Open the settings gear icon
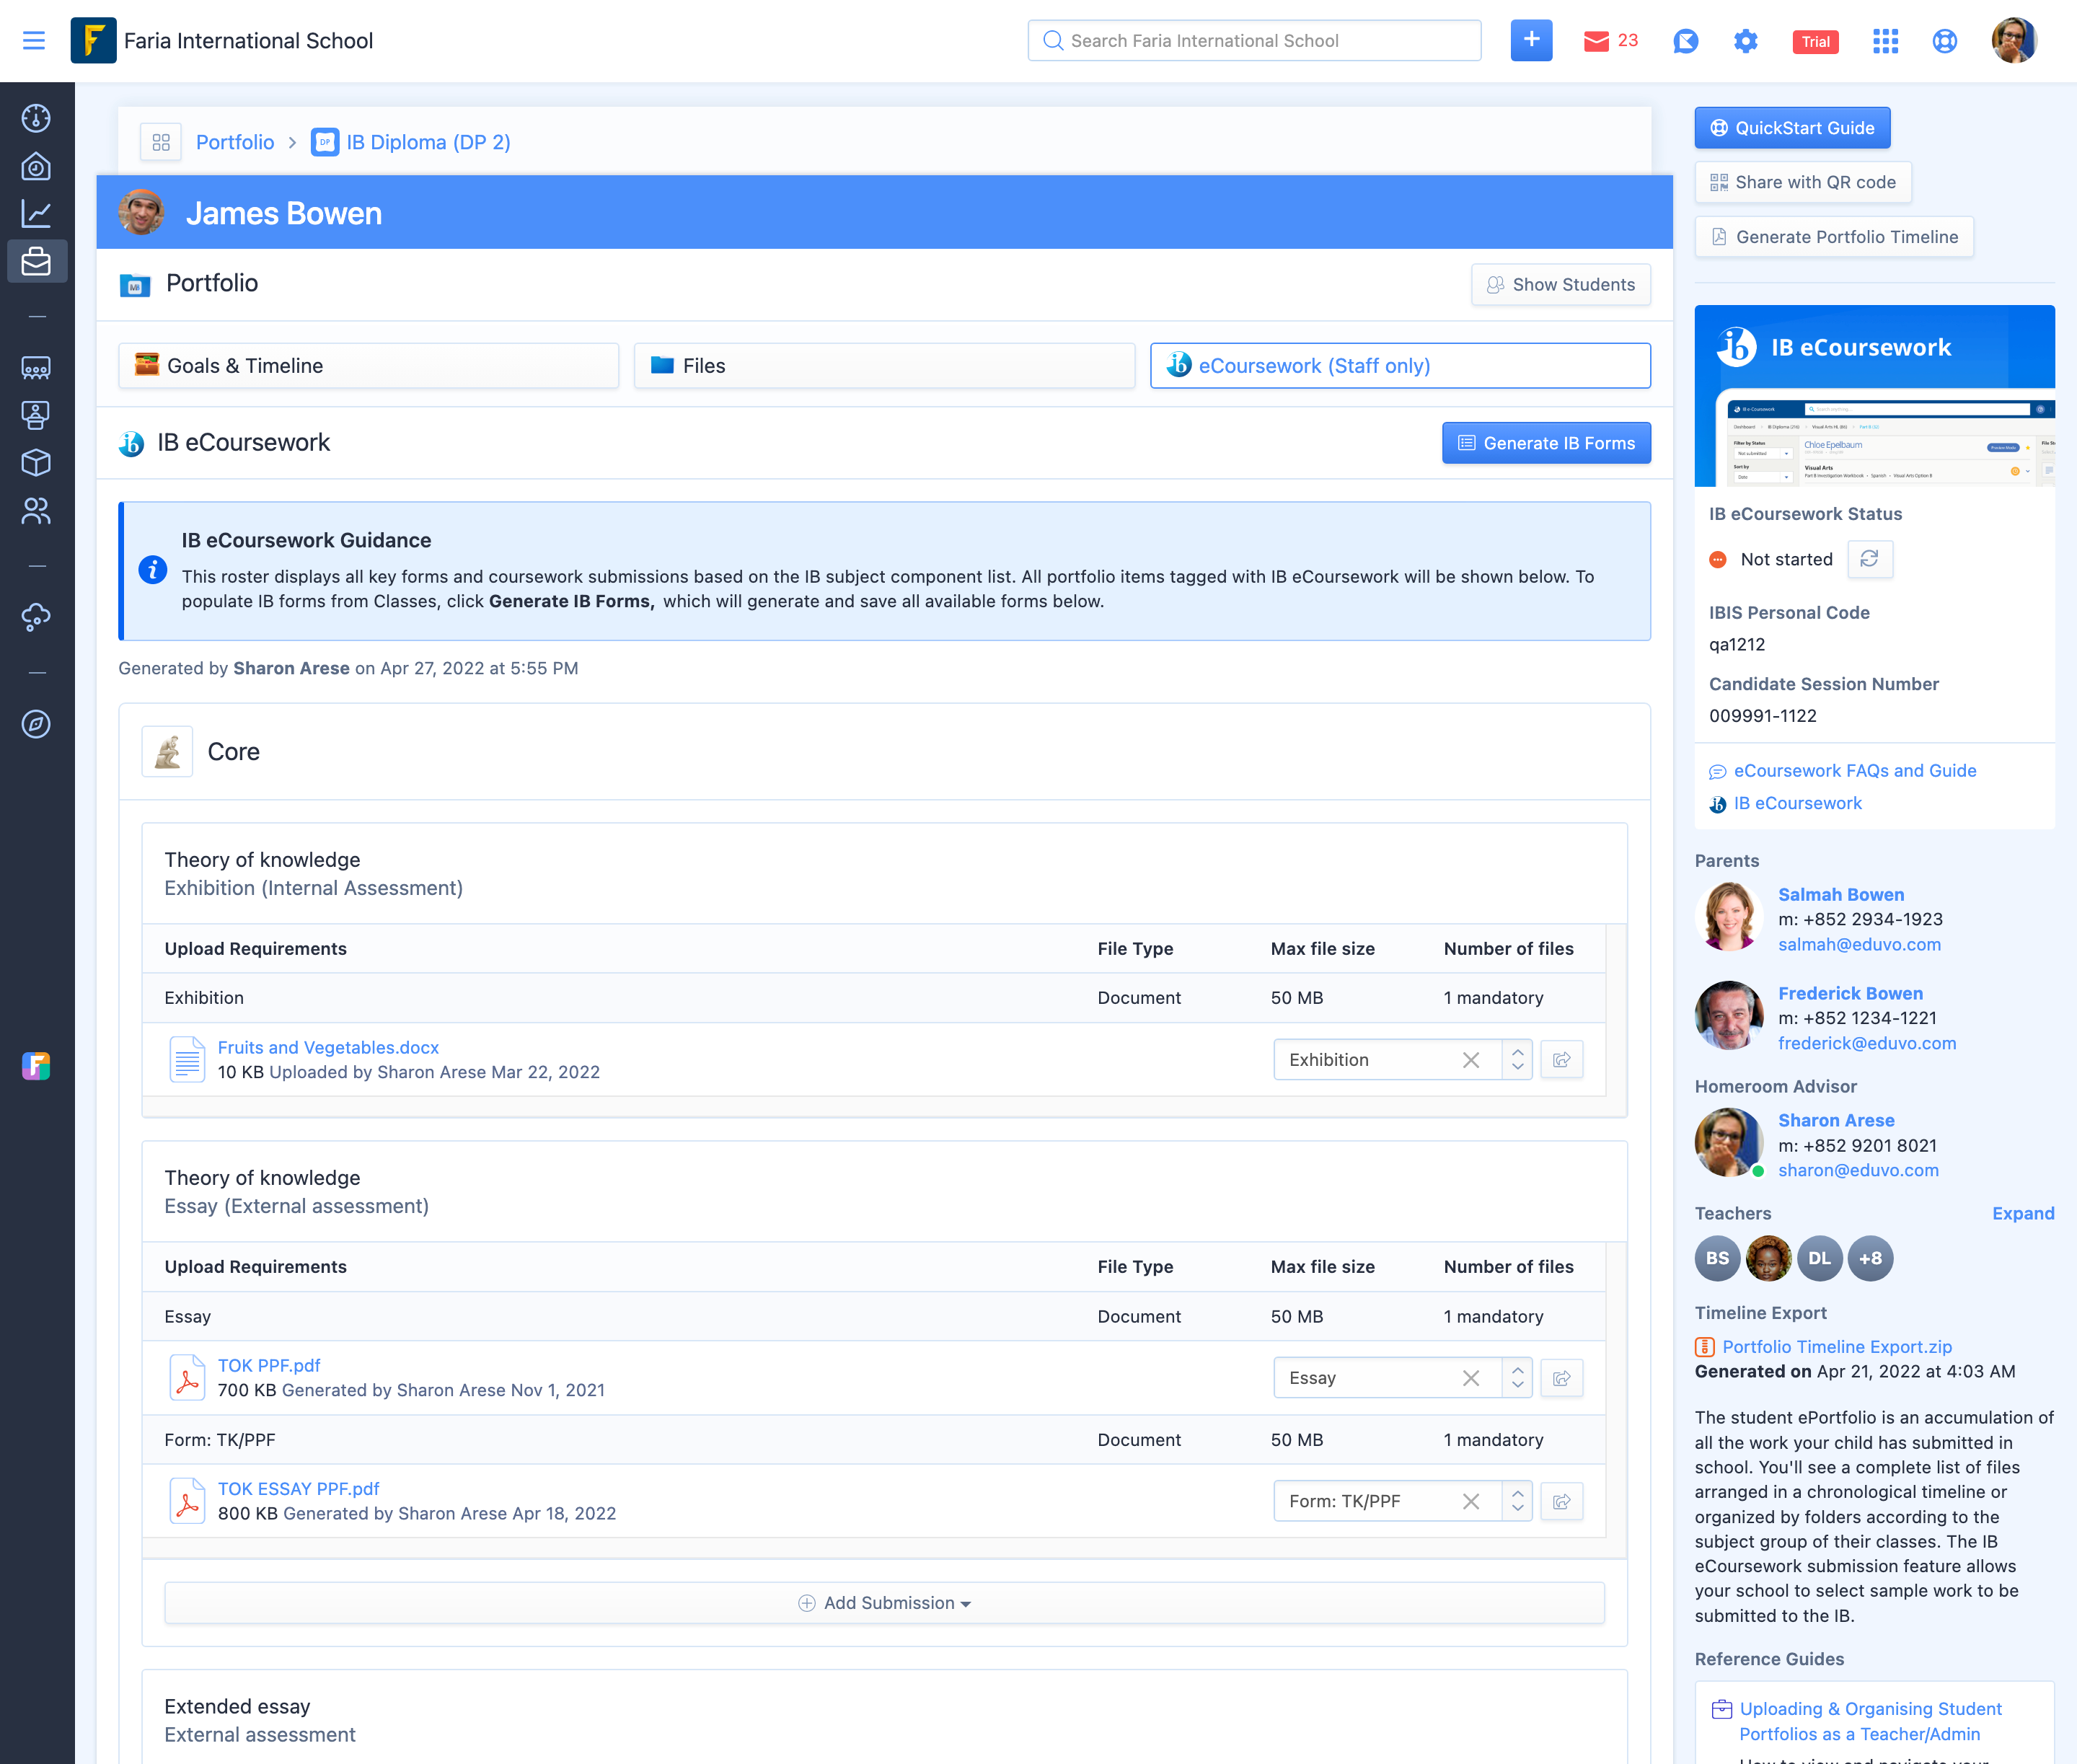This screenshot has height=1764, width=2077. pos(1745,41)
